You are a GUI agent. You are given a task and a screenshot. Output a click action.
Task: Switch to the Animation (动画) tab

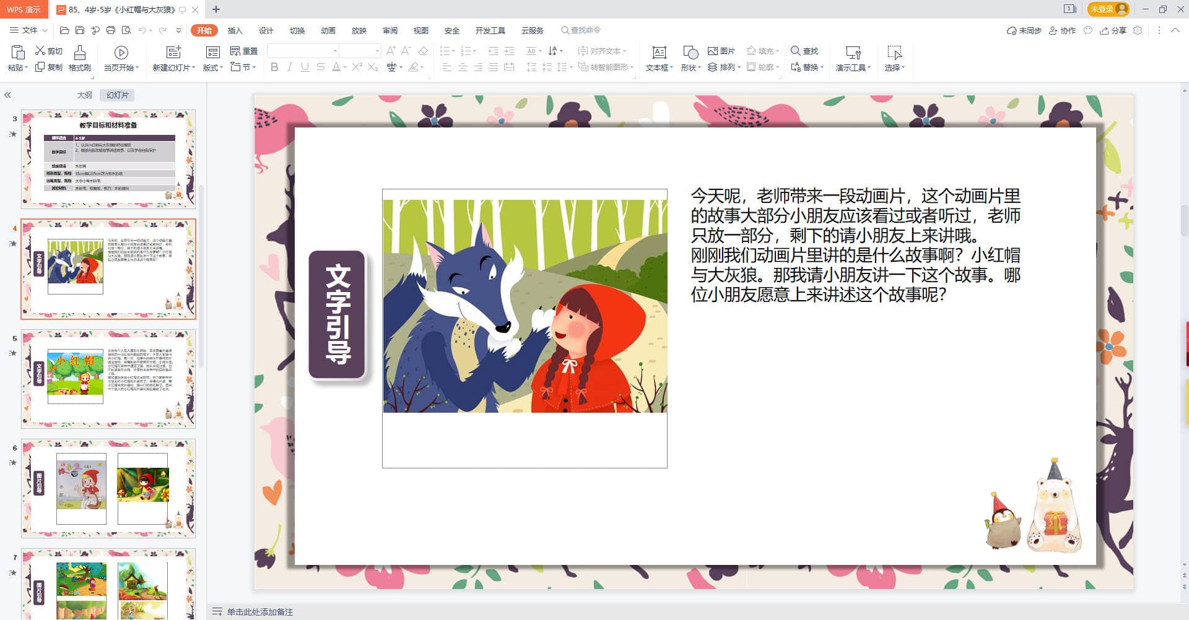click(328, 30)
